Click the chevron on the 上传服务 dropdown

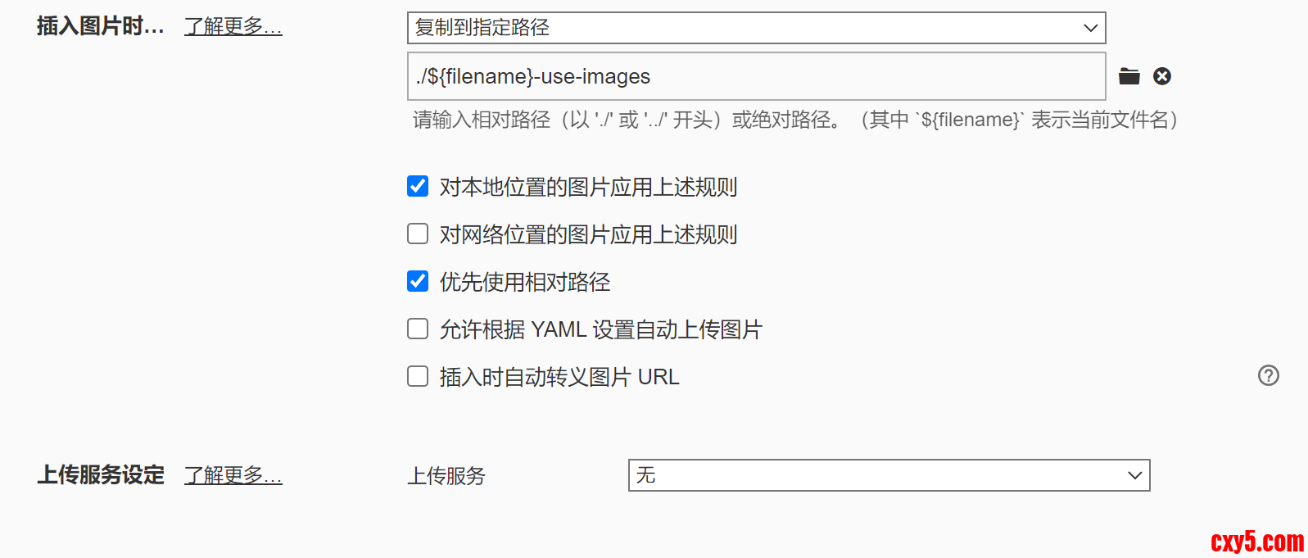point(1134,475)
